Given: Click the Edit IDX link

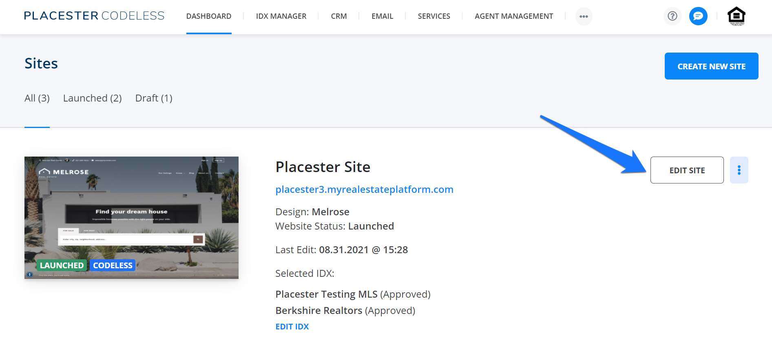Looking at the screenshot, I should [292, 327].
